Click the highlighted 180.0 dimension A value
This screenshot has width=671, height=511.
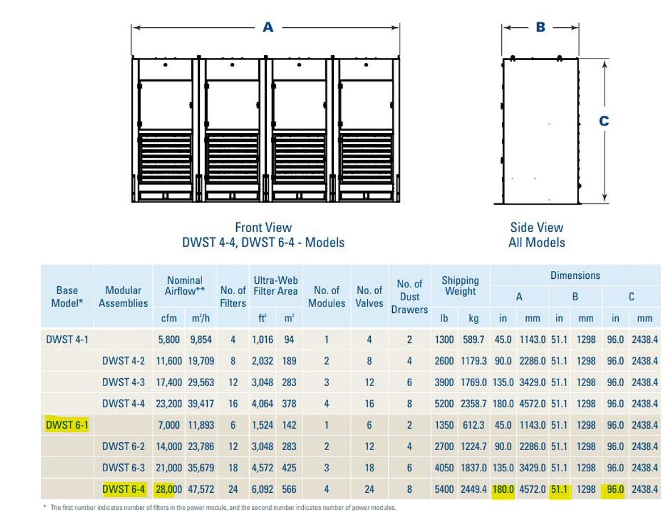pyautogui.click(x=505, y=488)
